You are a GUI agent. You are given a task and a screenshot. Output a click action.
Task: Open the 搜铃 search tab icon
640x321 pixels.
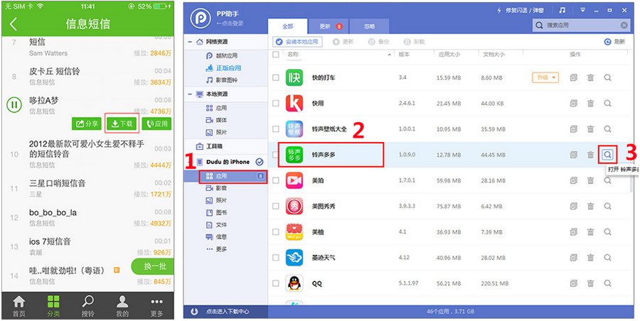pyautogui.click(x=88, y=305)
